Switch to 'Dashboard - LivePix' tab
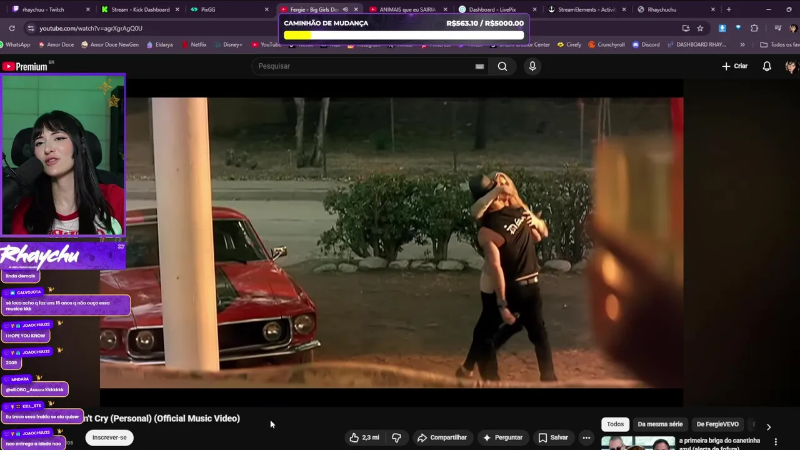The height and width of the screenshot is (450, 800). 497,9
